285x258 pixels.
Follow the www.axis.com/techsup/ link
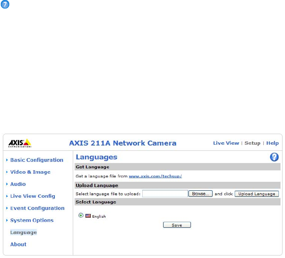point(155,176)
